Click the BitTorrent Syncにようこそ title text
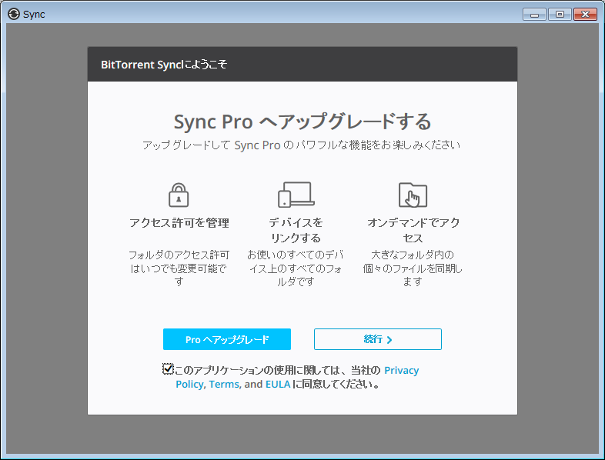This screenshot has height=460, width=605. (x=164, y=65)
